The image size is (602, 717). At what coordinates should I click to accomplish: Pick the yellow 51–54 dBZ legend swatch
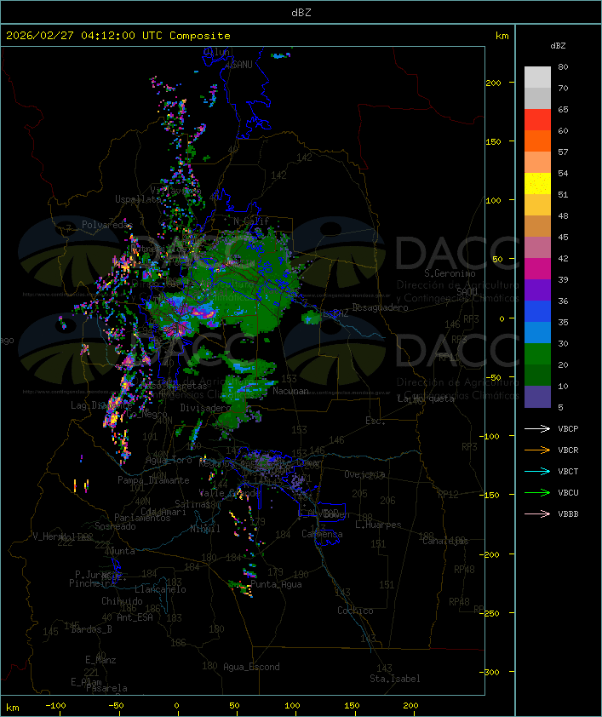[537, 184]
